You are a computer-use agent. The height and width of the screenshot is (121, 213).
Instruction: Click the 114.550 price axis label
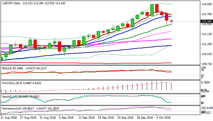point(207,4)
